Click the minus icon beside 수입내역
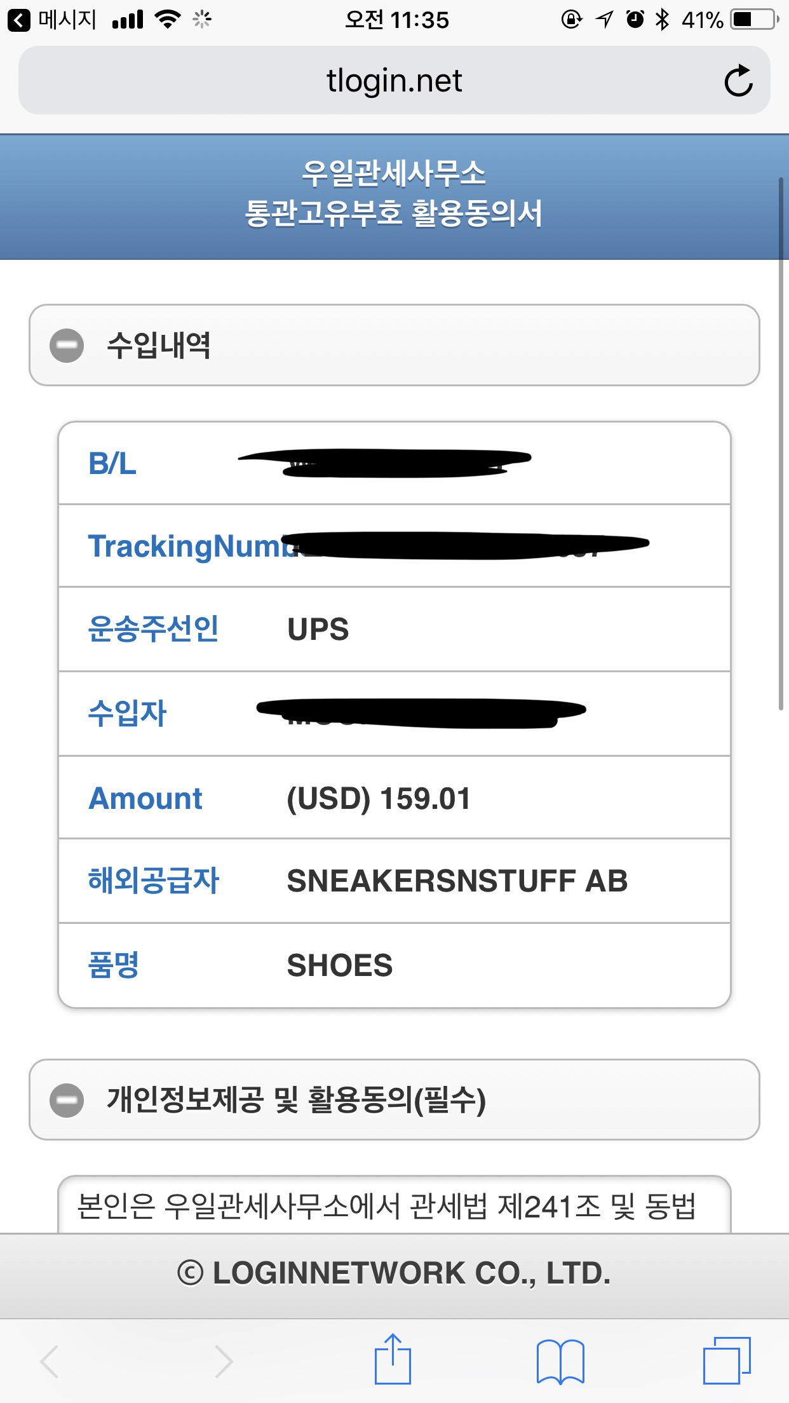Viewport: 789px width, 1403px height. click(67, 346)
